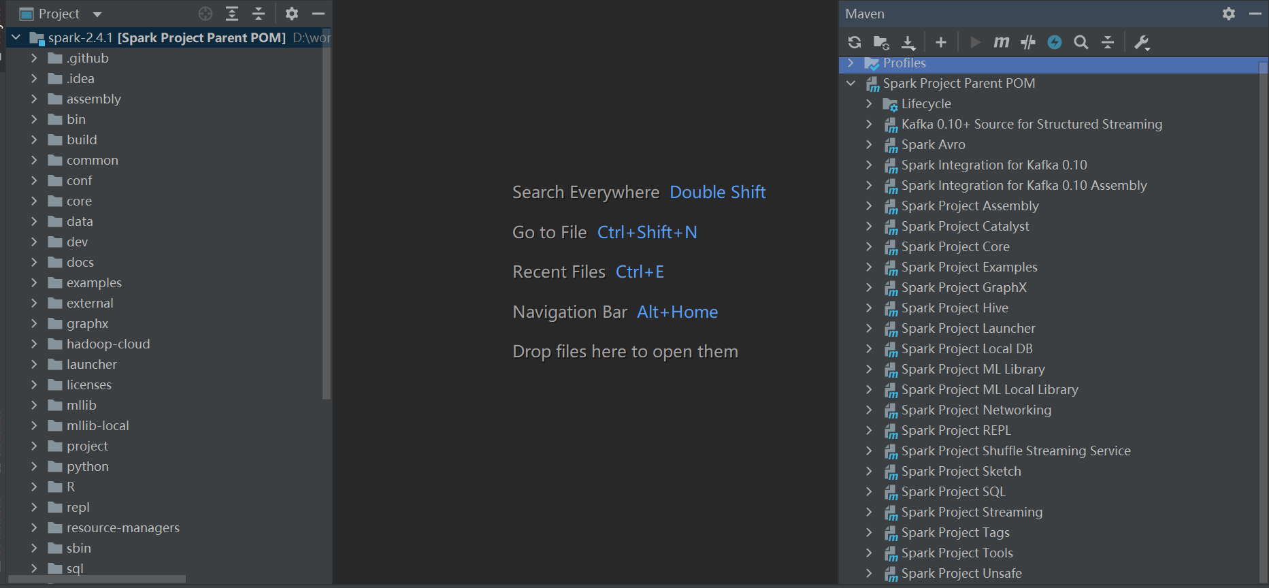Expand the Lifecycle node
This screenshot has height=588, width=1269.
[869, 103]
